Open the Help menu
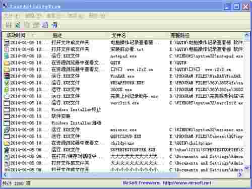This screenshot has height=189, width=252. click(97, 16)
